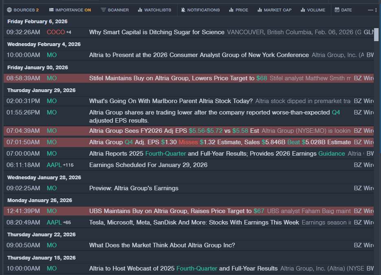The width and height of the screenshot is (381, 275).
Task: Click the Market Cap bar chart icon
Action: coord(260,10)
